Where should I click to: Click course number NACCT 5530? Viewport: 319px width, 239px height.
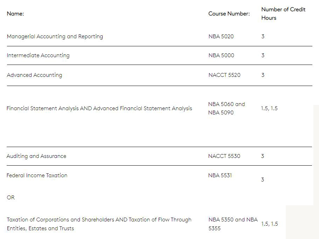click(224, 156)
